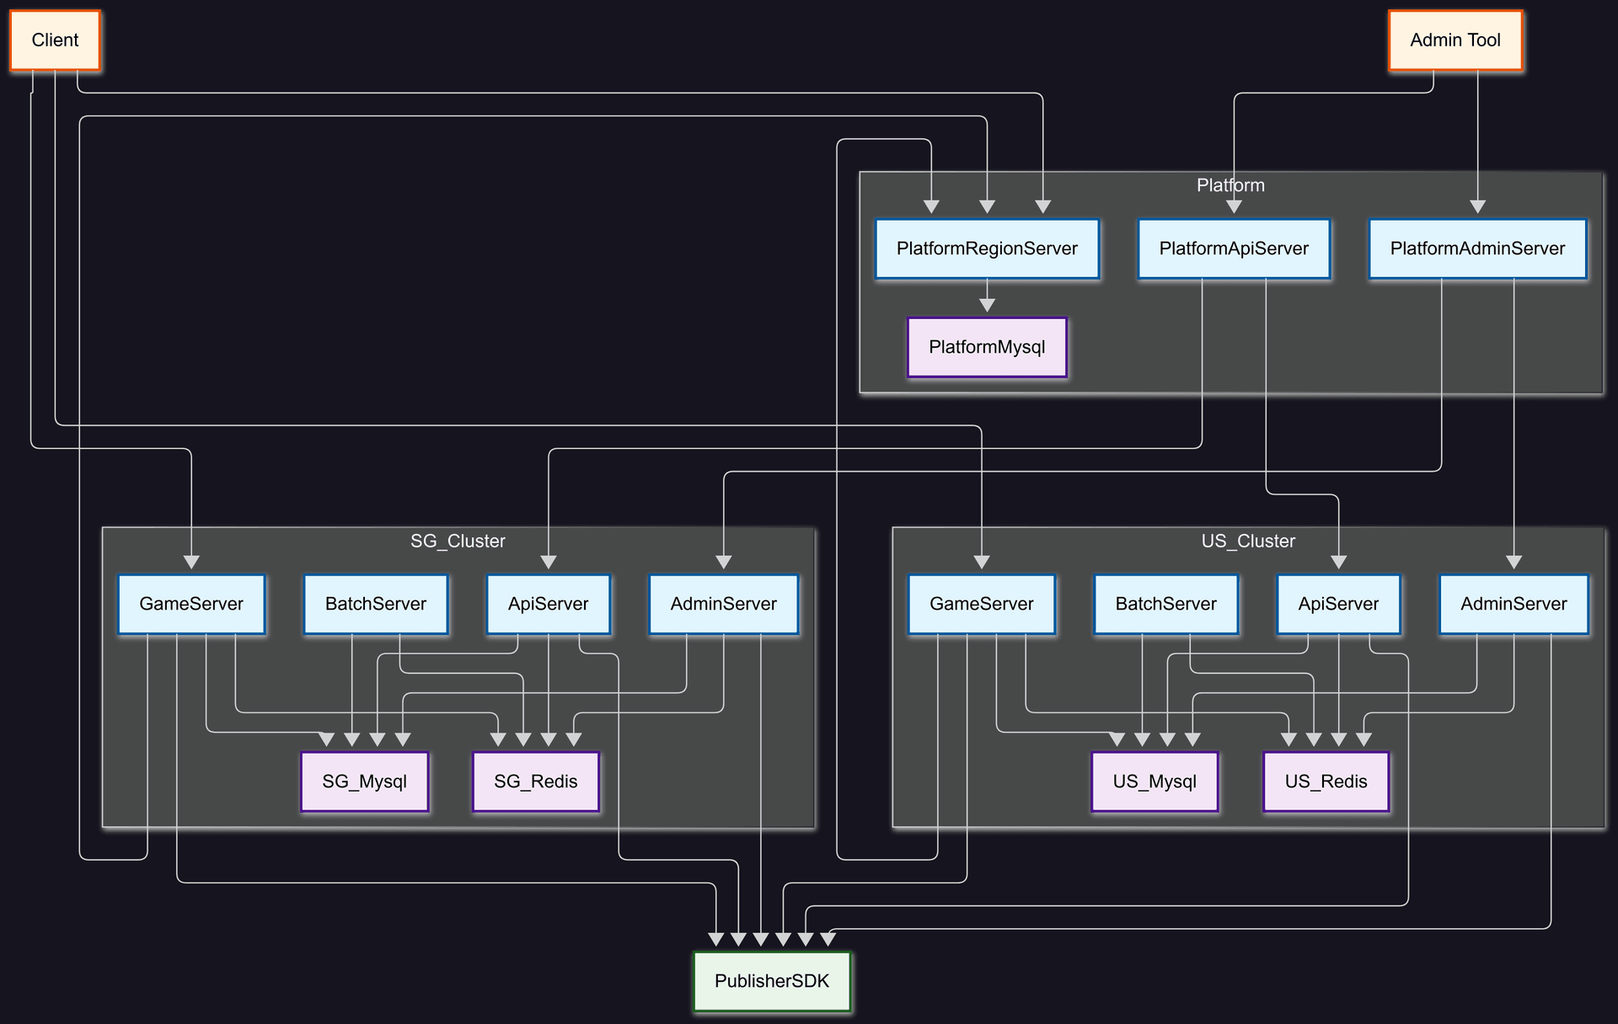Select the PublisherSDK node
The width and height of the screenshot is (1618, 1024).
[771, 981]
